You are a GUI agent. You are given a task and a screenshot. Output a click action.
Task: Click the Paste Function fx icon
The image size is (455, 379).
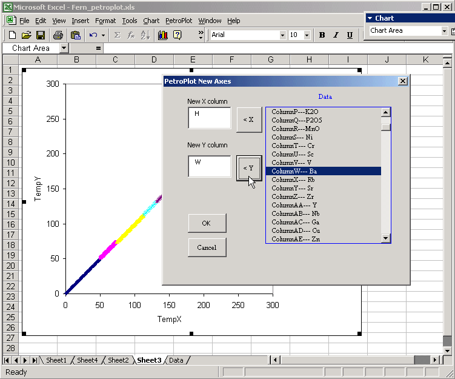click(131, 35)
